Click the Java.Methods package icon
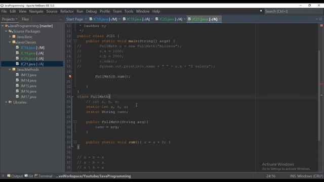 14,69
